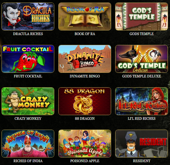The image size is (170, 165).
Task: Click the Riches of India game image
Action: click(28, 144)
